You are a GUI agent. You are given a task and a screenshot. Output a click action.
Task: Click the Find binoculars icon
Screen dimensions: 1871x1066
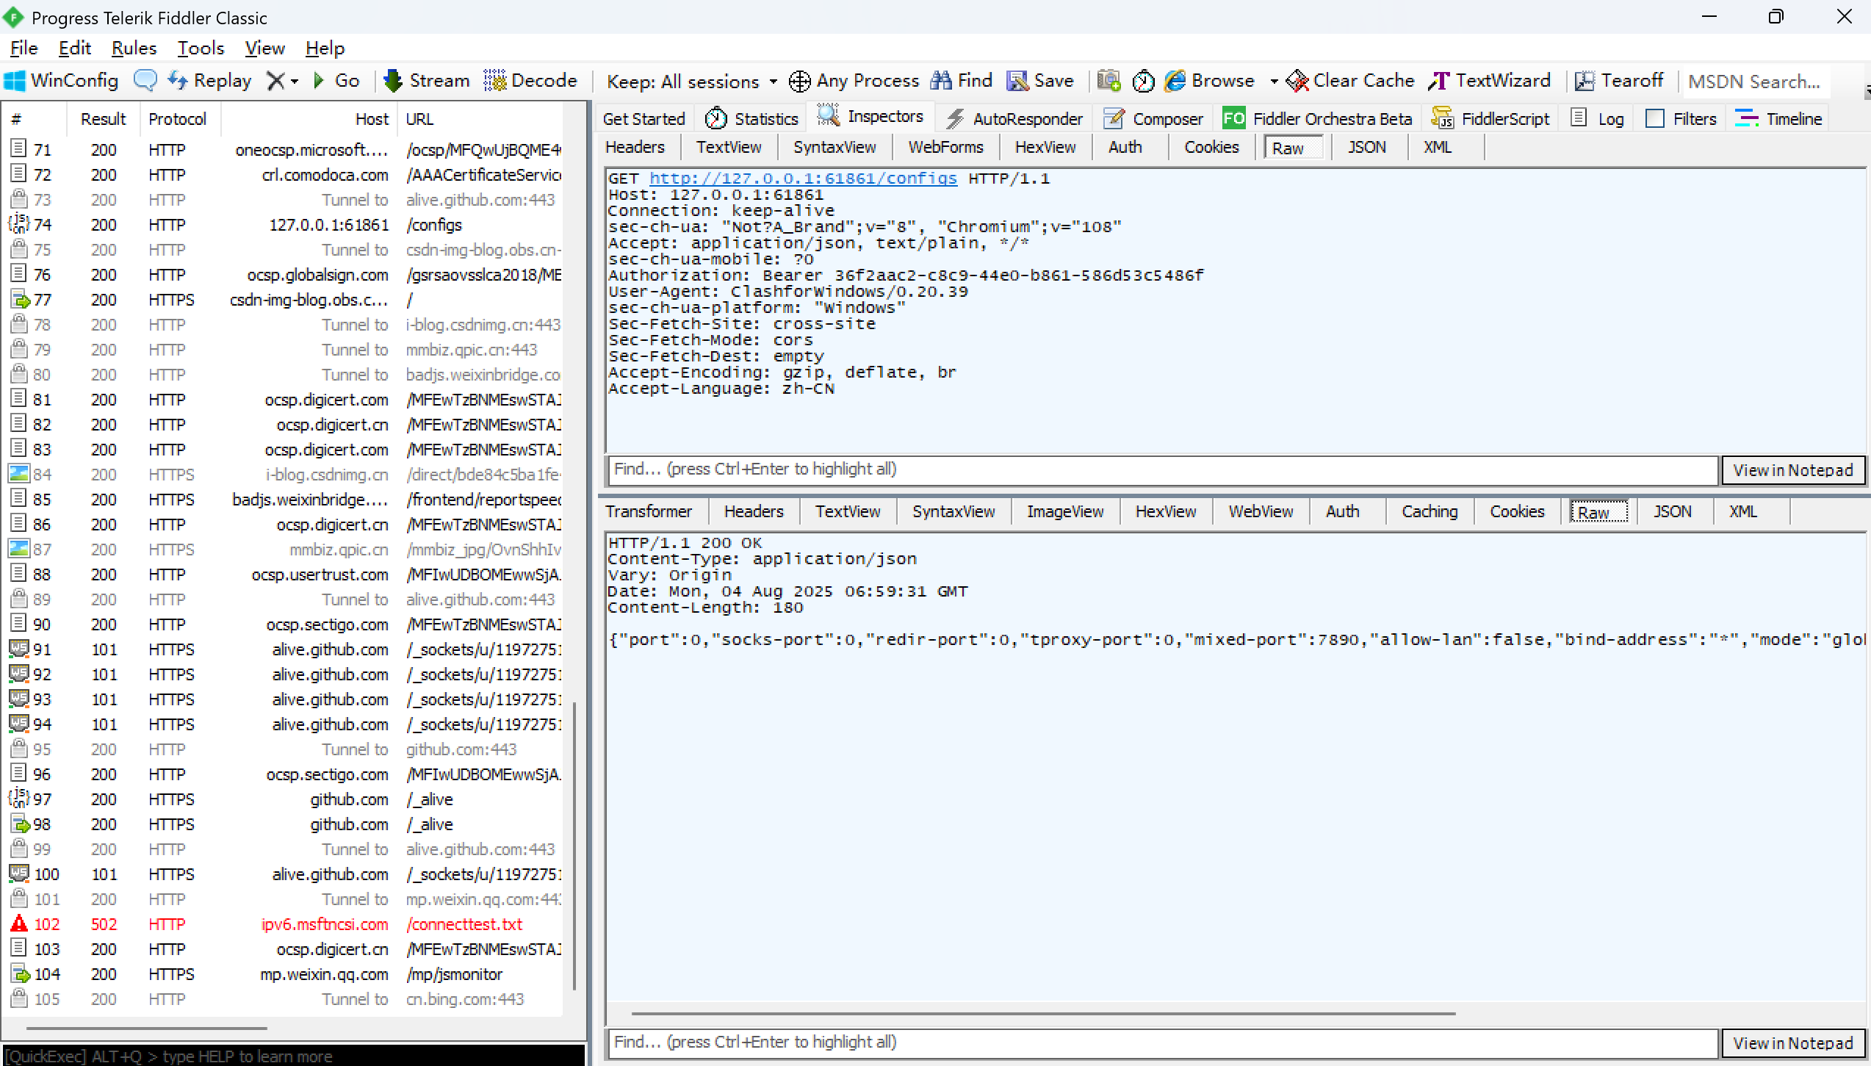point(941,81)
